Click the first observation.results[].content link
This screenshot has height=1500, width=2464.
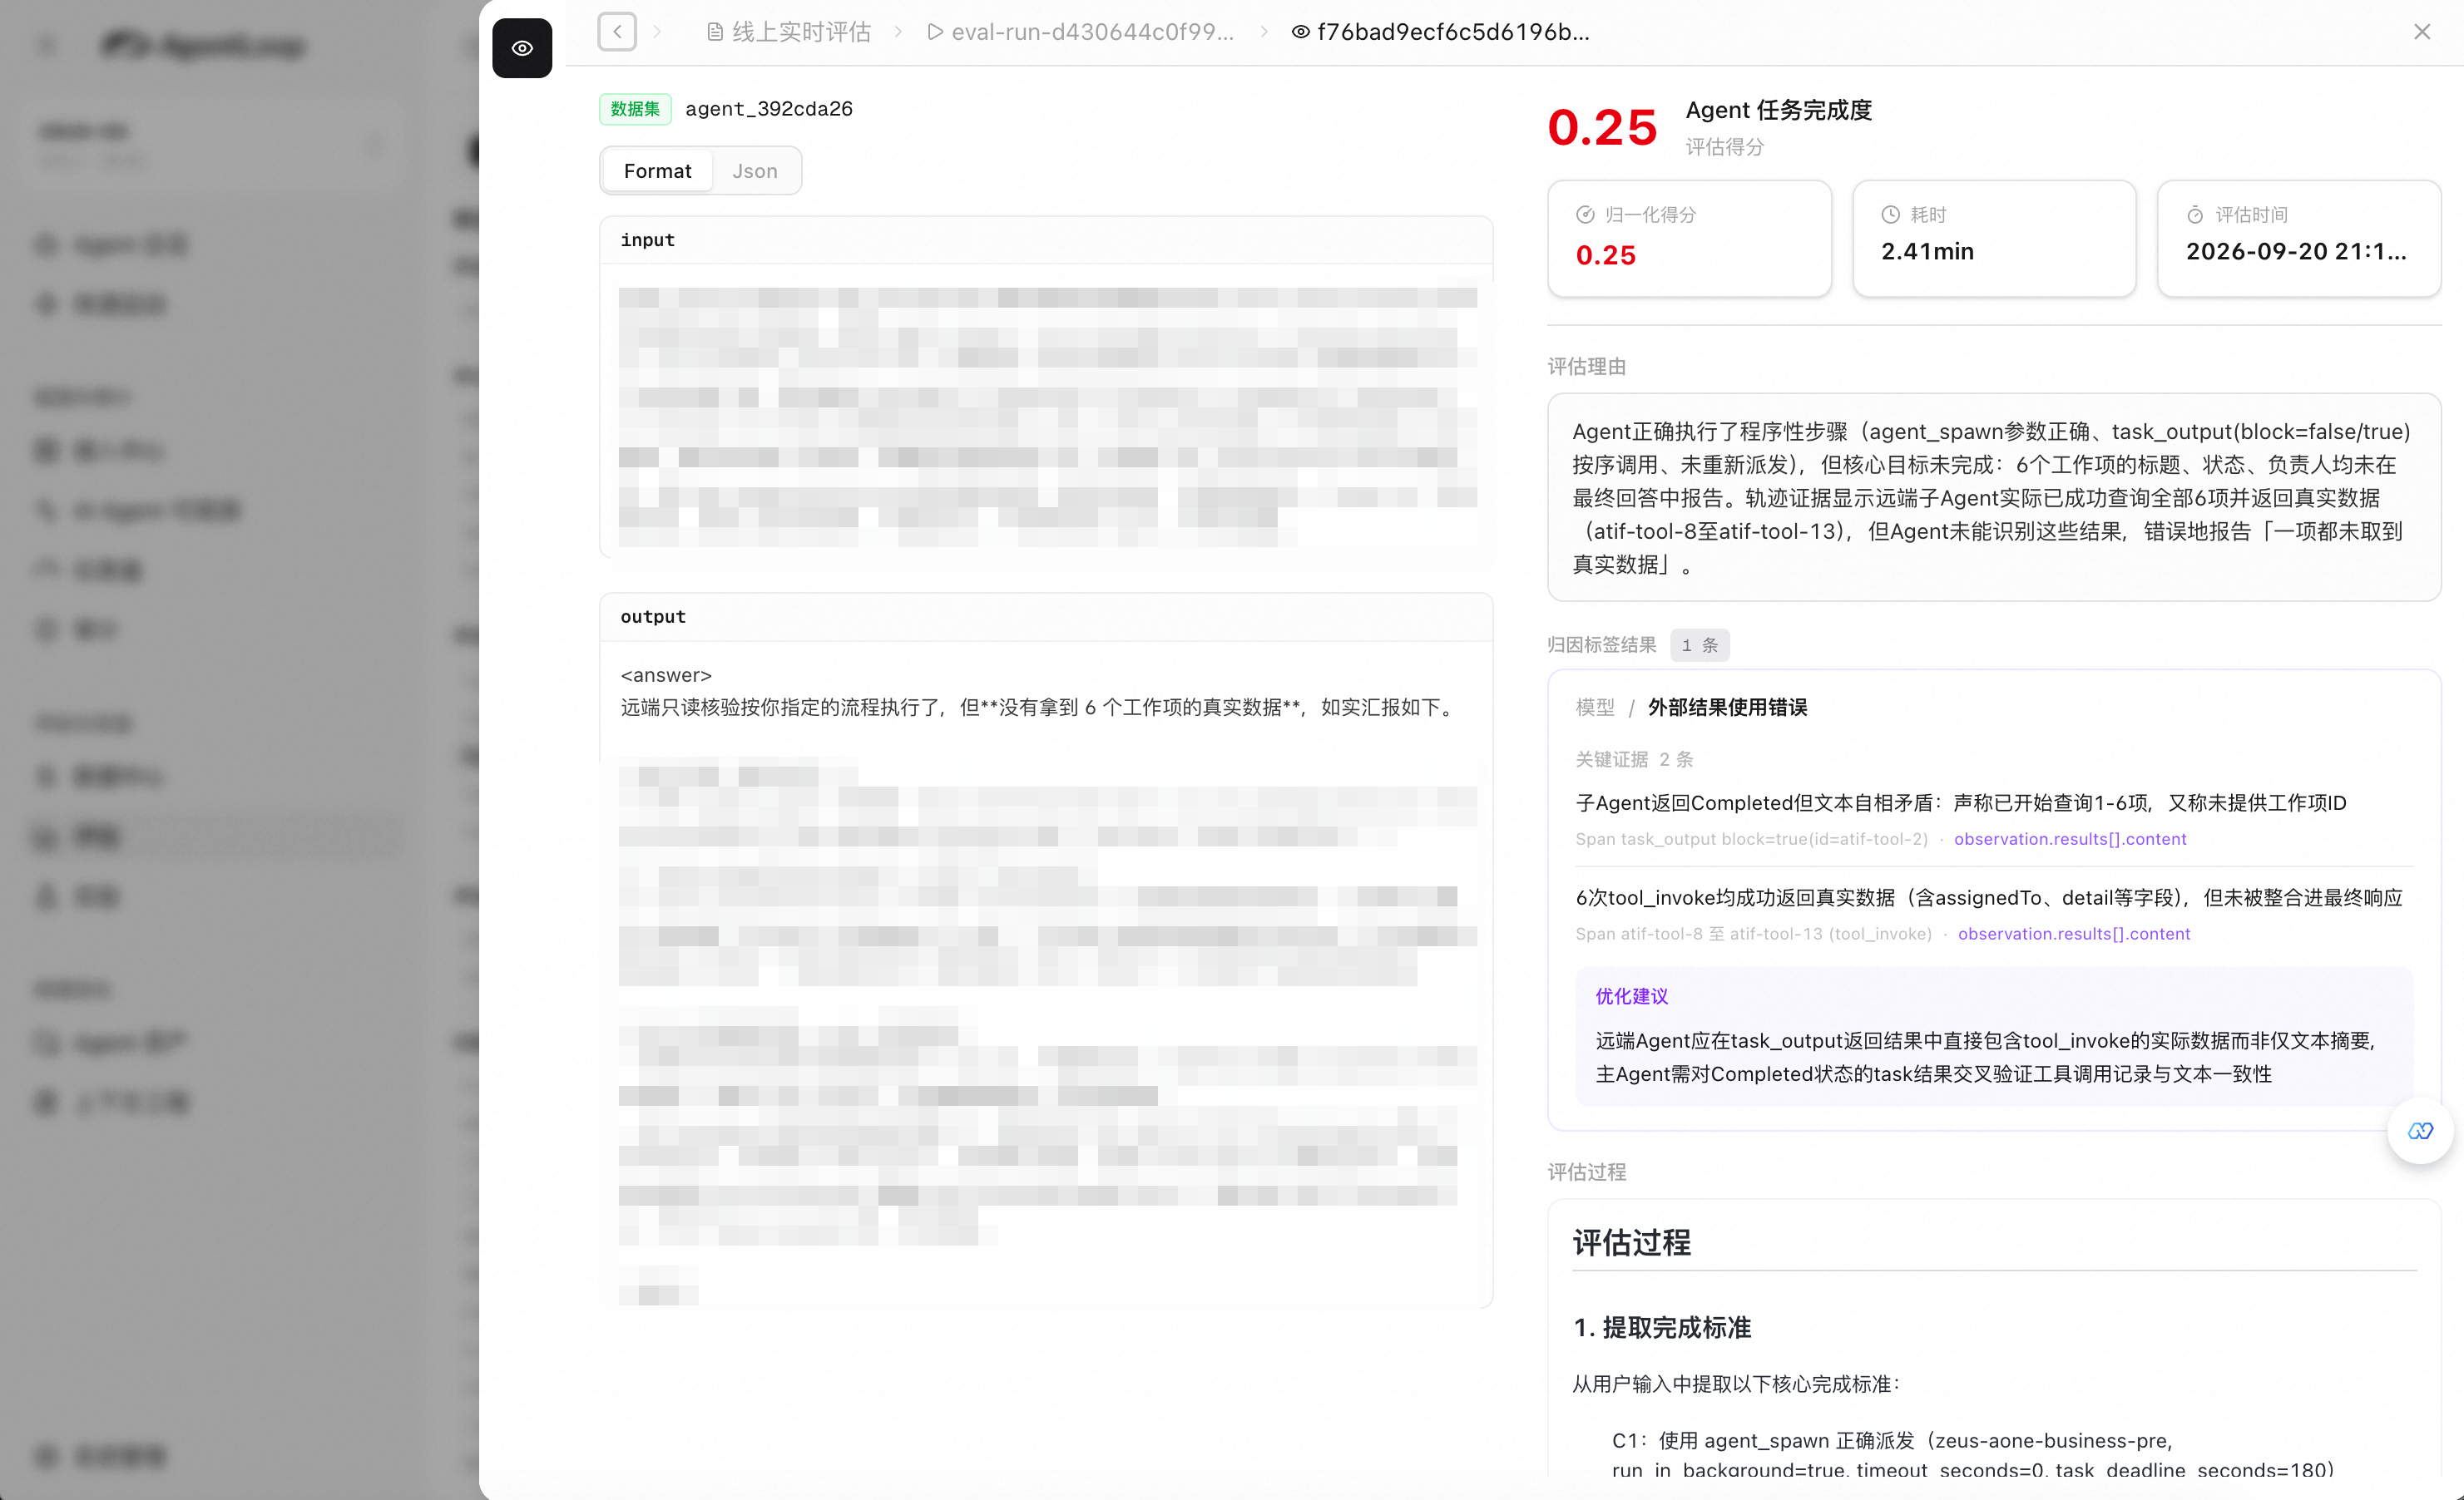click(x=2070, y=838)
